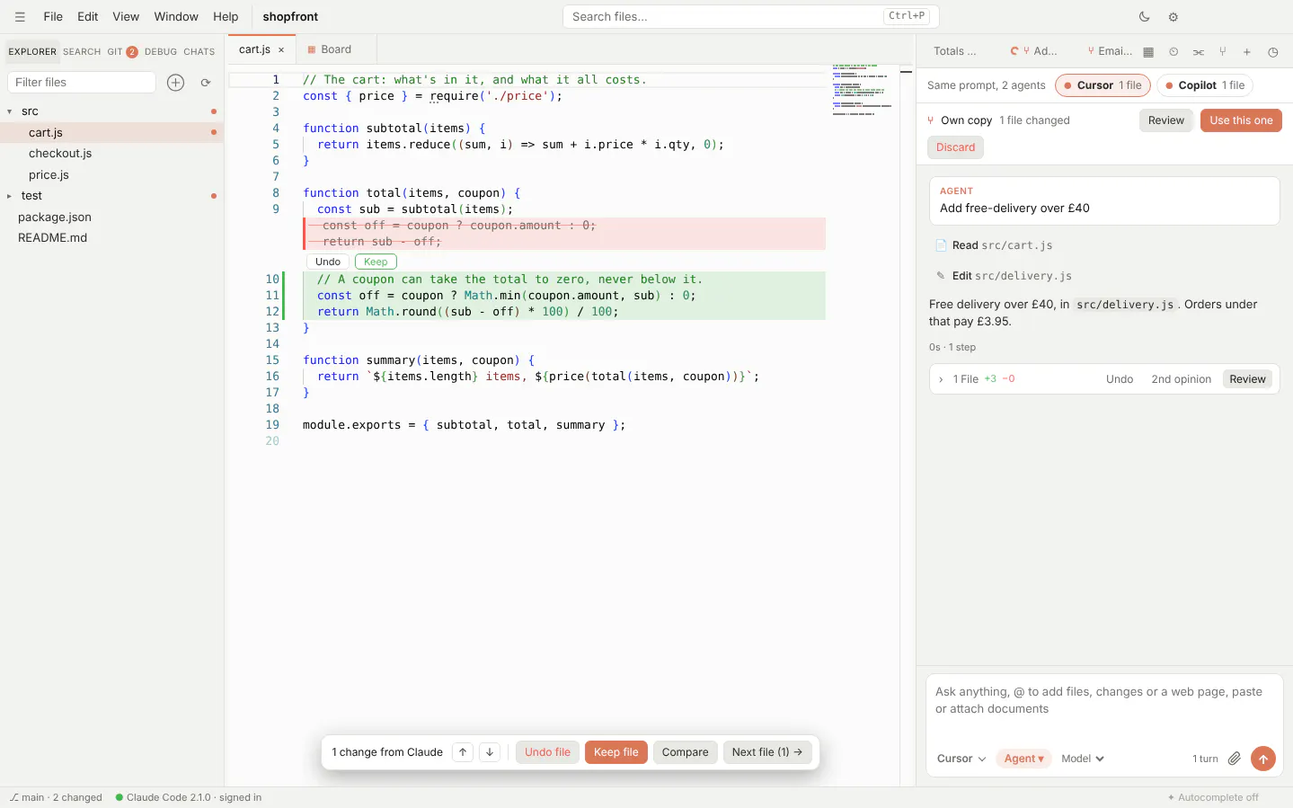Viewport: 1293px width, 808px height.
Task: Close the cart.js tab
Action: pos(281,50)
